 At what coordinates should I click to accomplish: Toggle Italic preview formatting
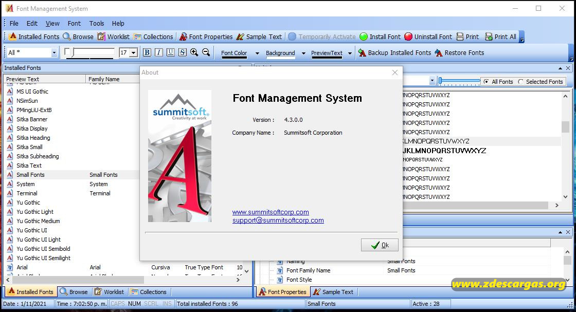(159, 52)
